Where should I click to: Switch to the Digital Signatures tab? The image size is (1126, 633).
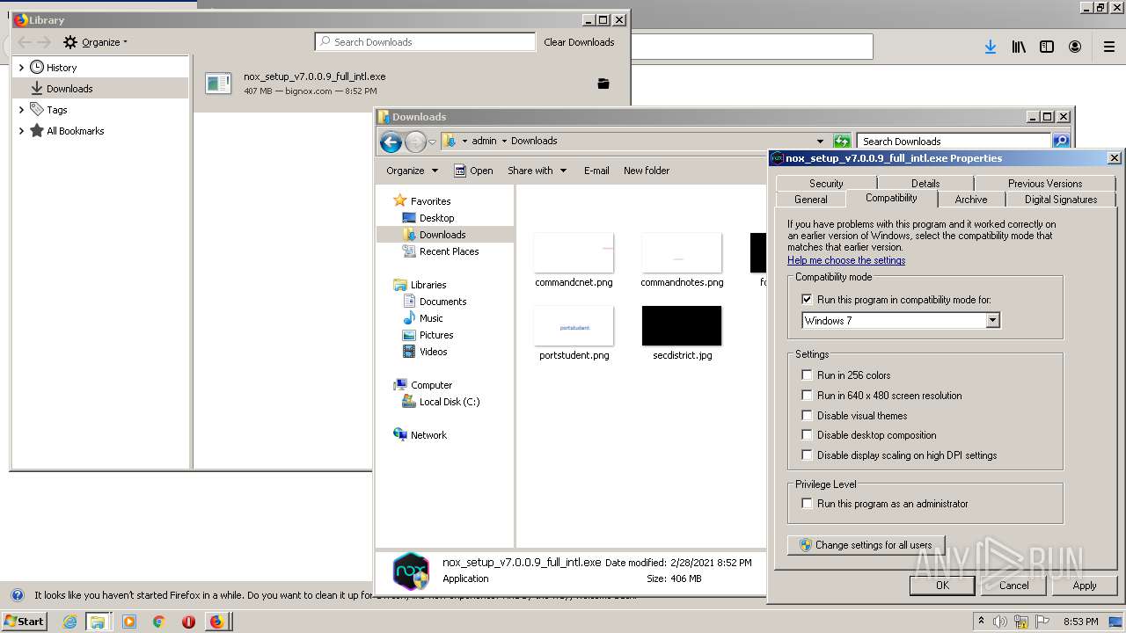(x=1061, y=200)
